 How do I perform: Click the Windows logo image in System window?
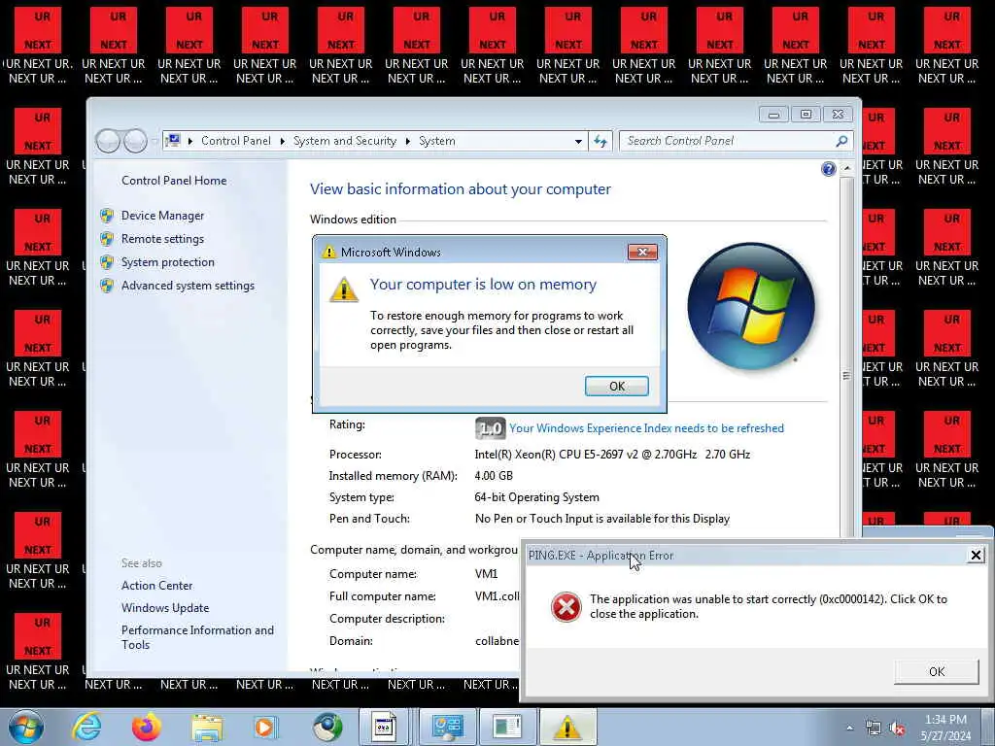pyautogui.click(x=751, y=305)
